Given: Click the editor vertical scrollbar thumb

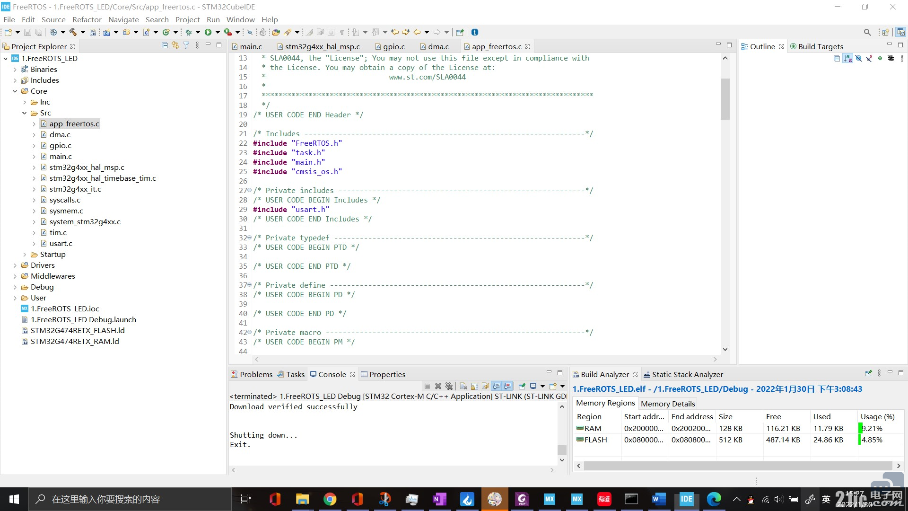Looking at the screenshot, I should click(x=725, y=99).
